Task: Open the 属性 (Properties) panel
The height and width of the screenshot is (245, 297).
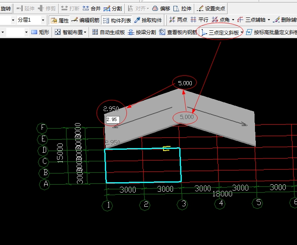Action: [59, 20]
